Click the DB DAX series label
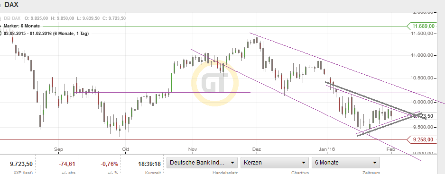445x174 pixels. tap(12, 18)
